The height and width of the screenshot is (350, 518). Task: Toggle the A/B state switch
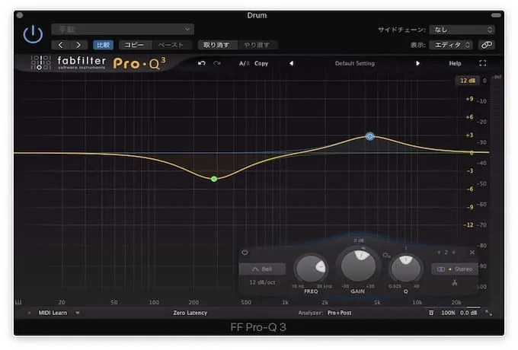(x=244, y=63)
